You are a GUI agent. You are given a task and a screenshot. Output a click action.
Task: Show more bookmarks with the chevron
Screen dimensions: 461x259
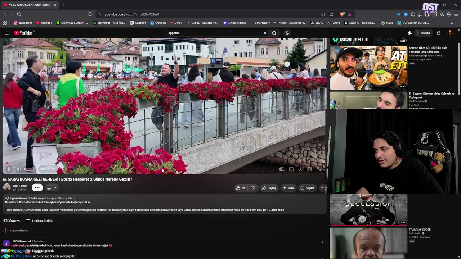pos(452,23)
